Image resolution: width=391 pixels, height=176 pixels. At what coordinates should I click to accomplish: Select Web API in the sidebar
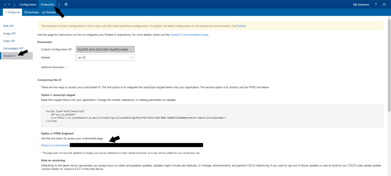click(x=9, y=26)
